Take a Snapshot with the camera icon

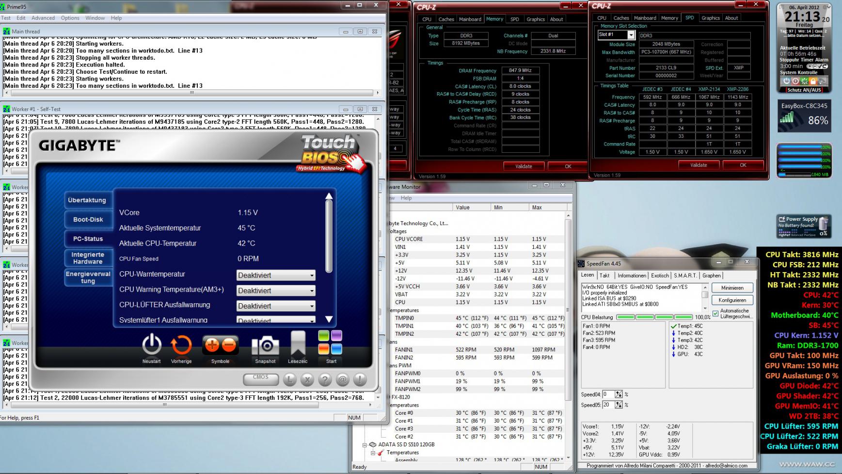point(265,345)
